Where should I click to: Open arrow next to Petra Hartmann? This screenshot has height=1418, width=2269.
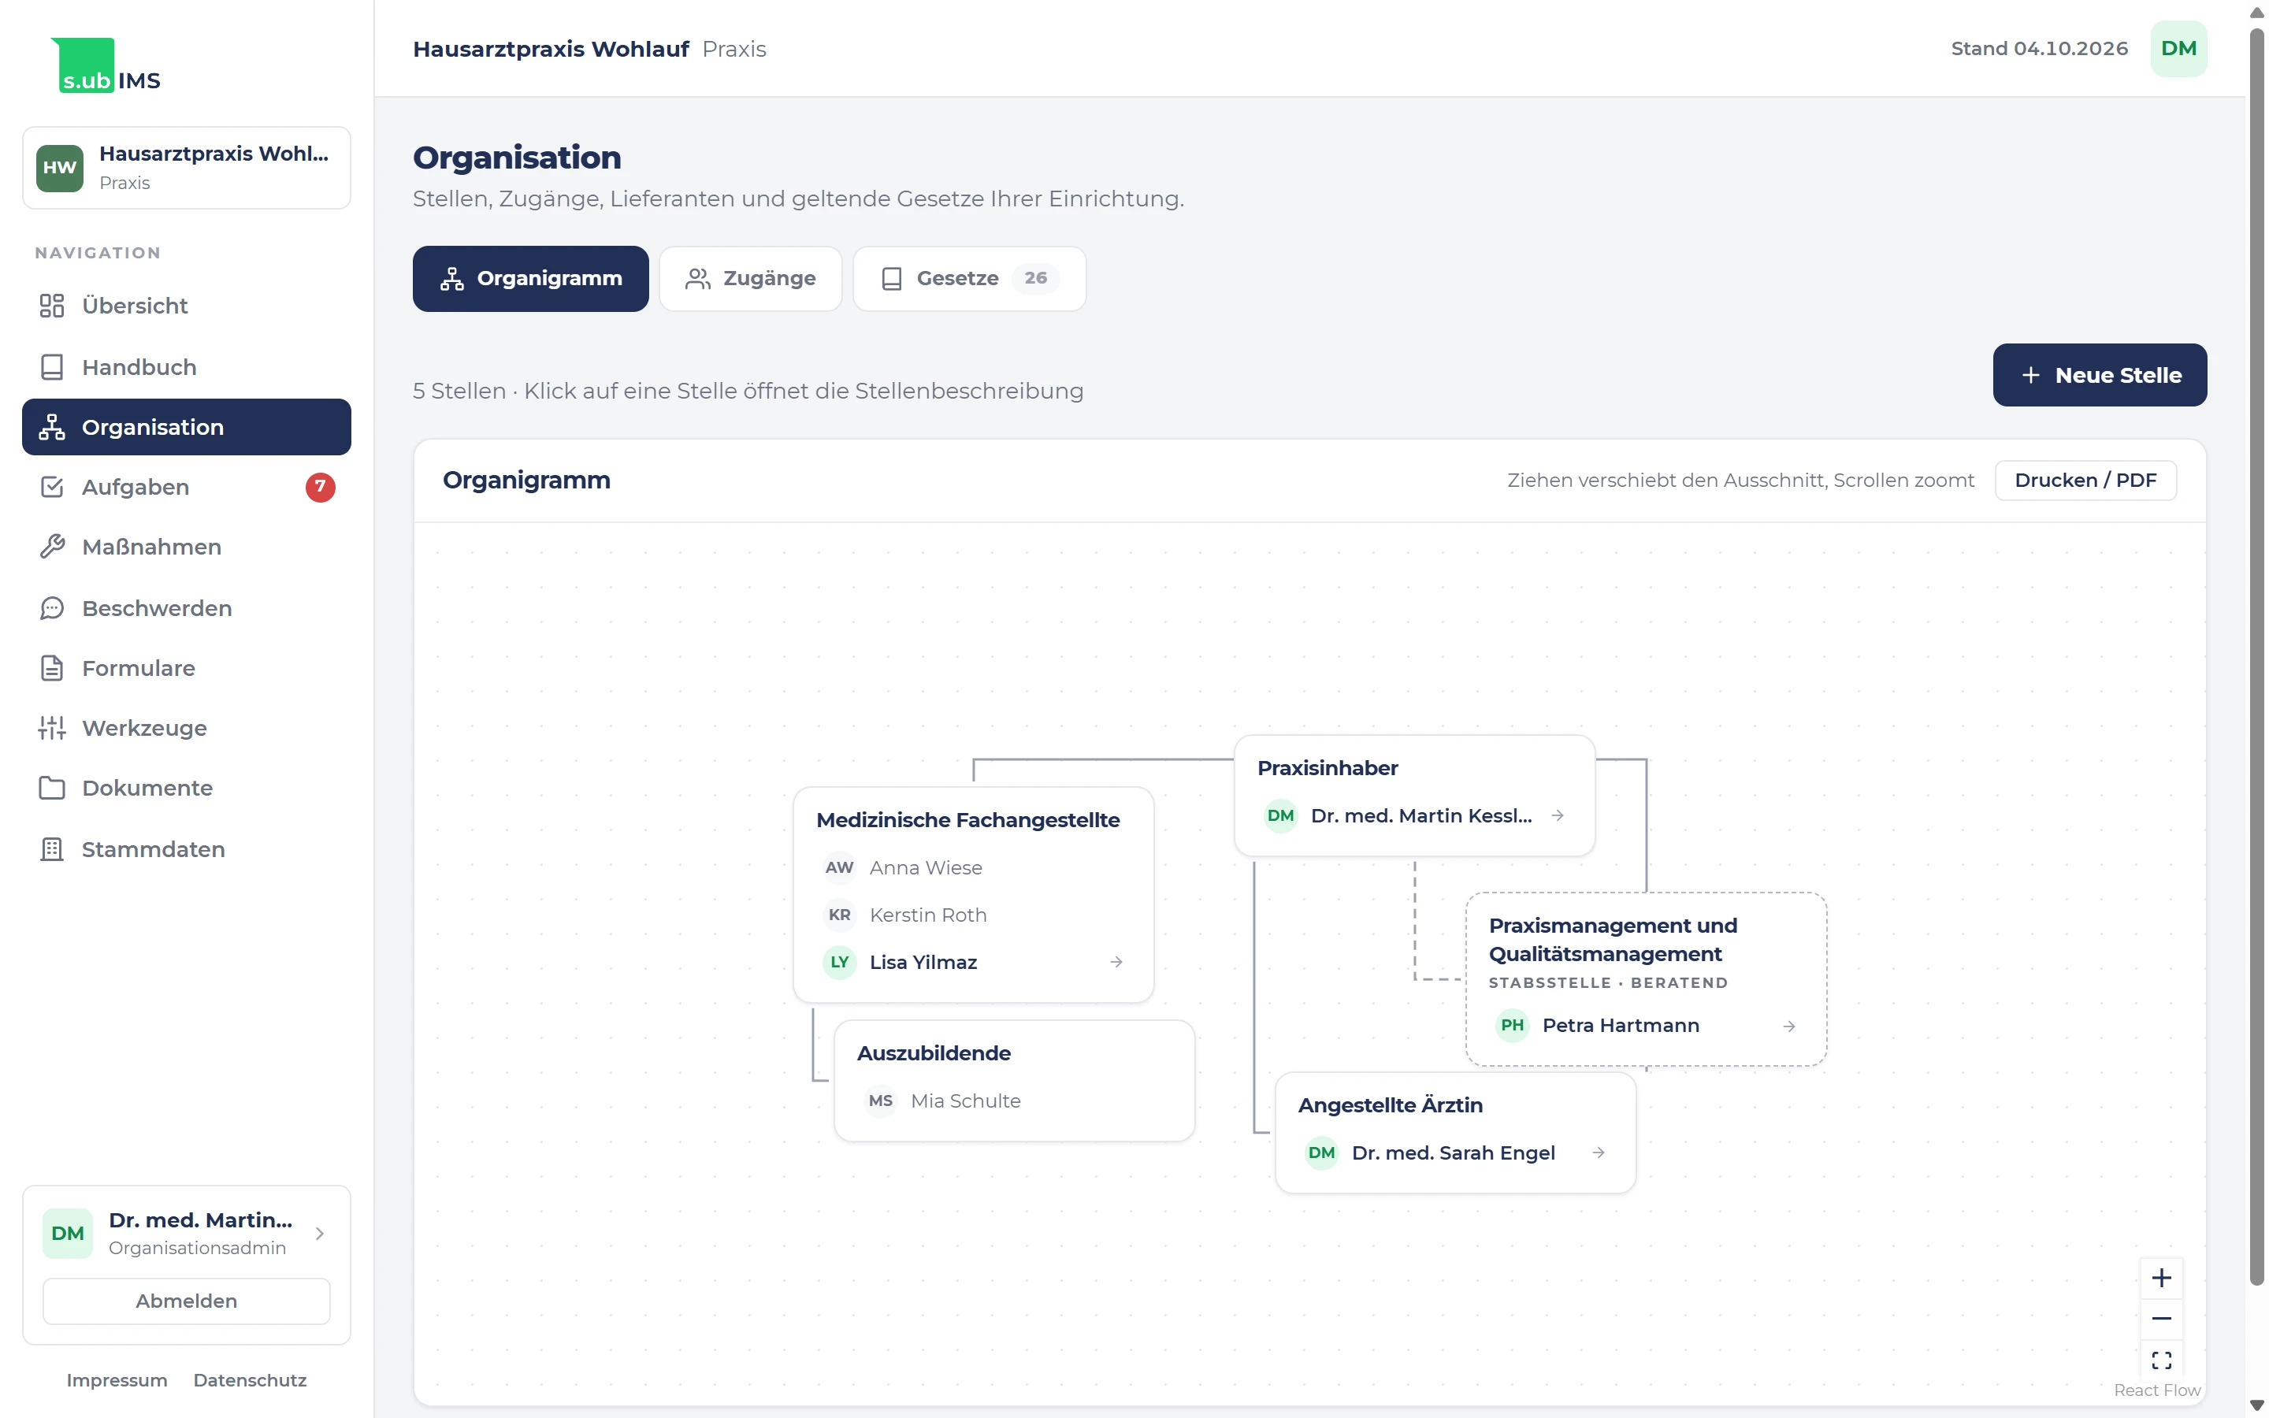tap(1788, 1026)
